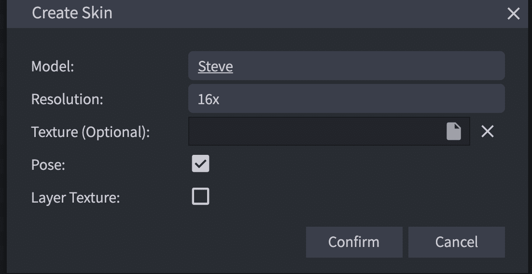Close the Create Skin dialog
Screen dimensions: 532x274
point(513,14)
